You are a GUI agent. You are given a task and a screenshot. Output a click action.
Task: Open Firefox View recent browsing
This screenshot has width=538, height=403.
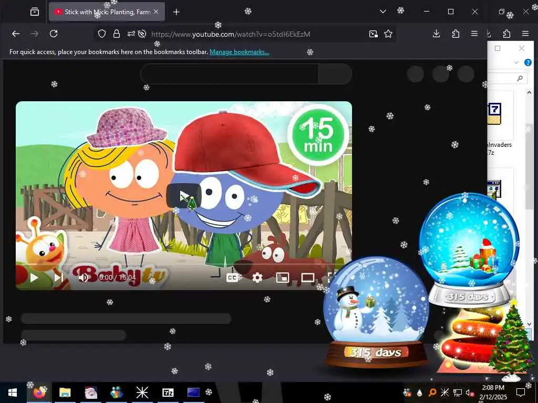(35, 12)
